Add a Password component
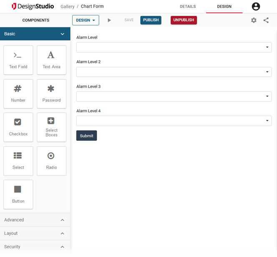The height and width of the screenshot is (257, 277). (x=51, y=94)
